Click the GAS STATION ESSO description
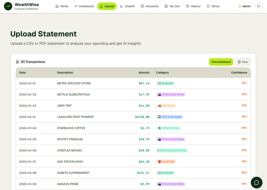 coord(70,161)
